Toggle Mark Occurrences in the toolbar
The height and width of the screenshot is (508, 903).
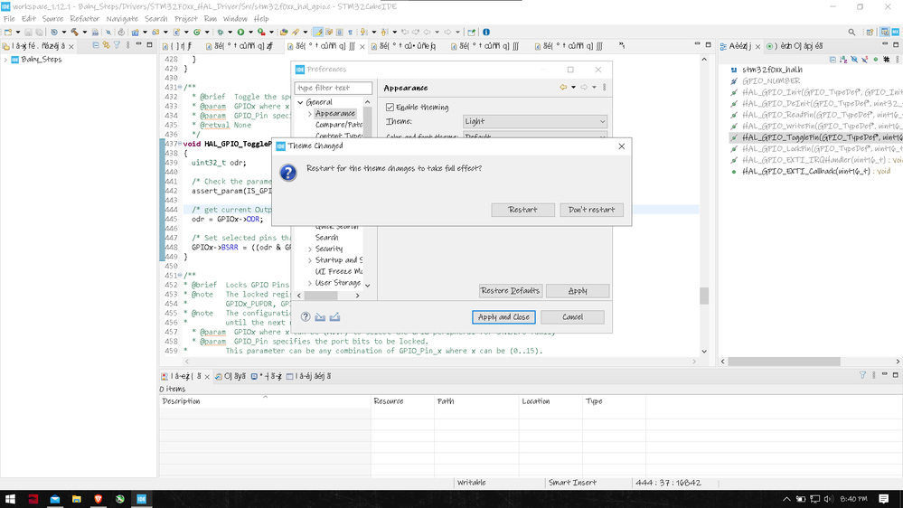[318, 33]
